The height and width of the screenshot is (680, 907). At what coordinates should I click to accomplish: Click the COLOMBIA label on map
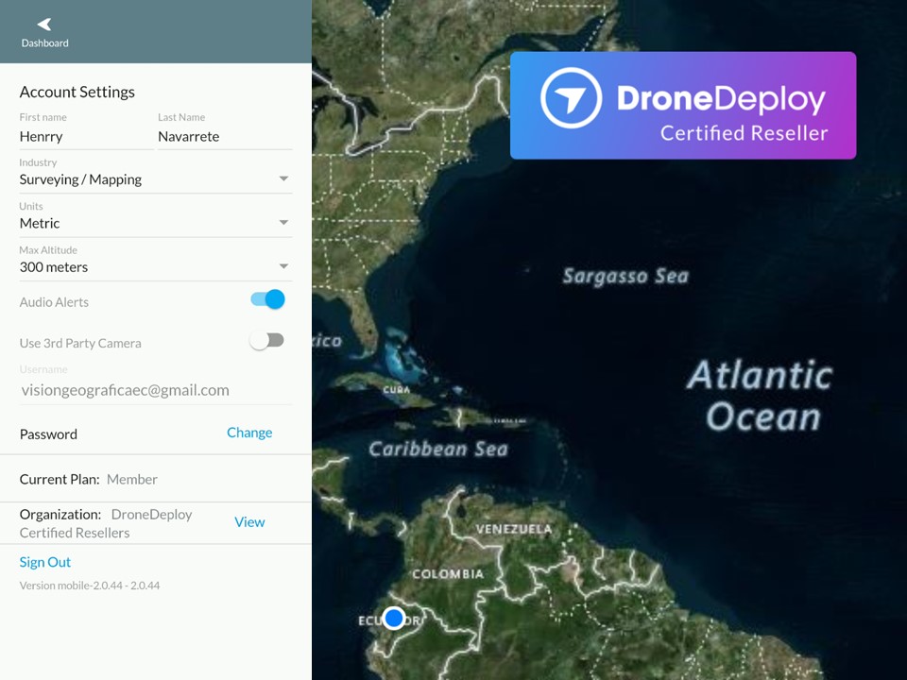tap(448, 574)
